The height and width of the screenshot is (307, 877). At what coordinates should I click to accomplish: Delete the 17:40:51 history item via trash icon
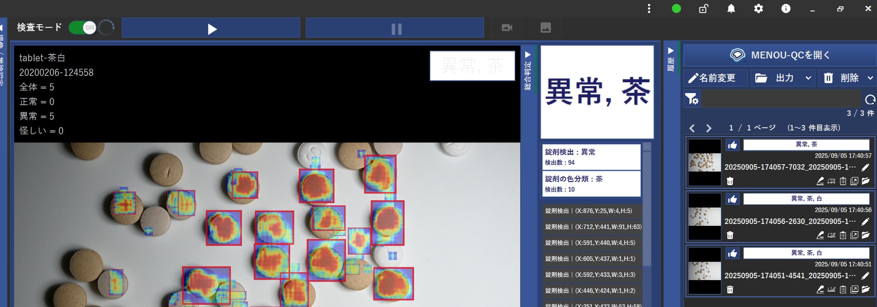click(x=730, y=290)
